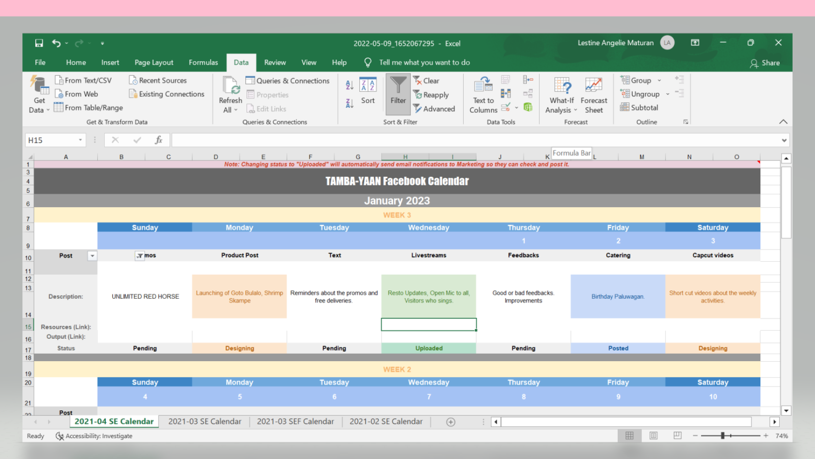Import From Table/Range
The width and height of the screenshot is (815, 459).
click(88, 107)
